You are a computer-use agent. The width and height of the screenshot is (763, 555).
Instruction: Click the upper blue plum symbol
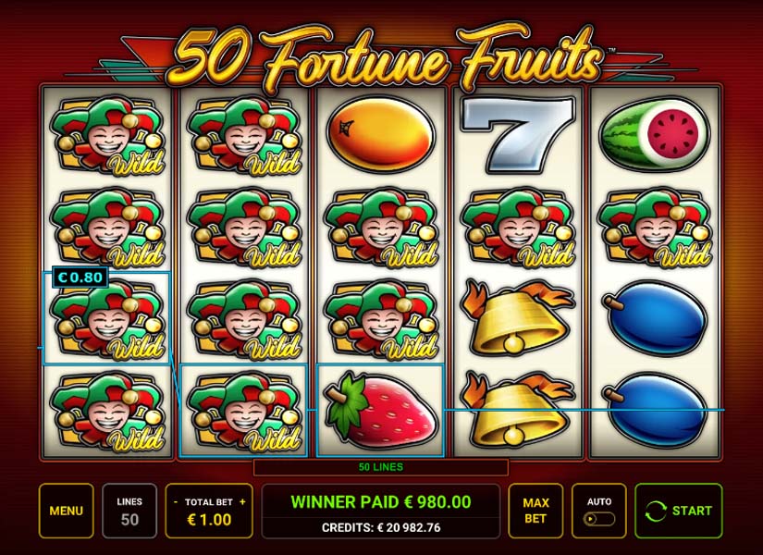[x=655, y=317]
